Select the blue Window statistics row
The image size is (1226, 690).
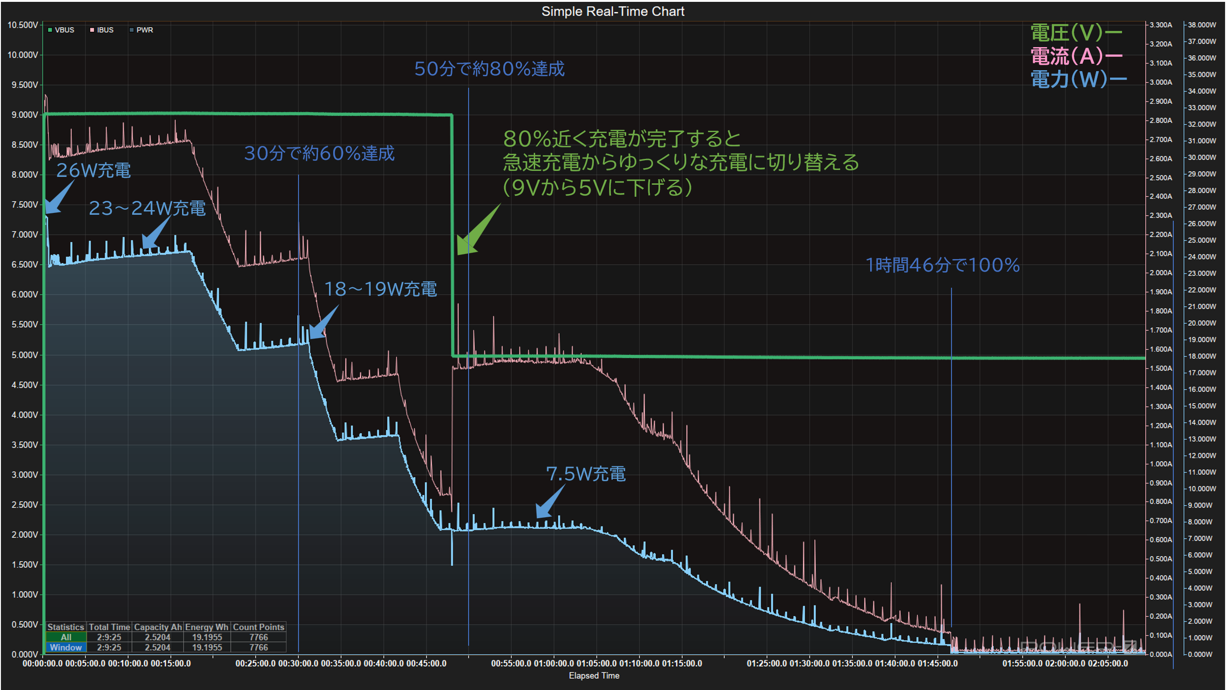click(66, 647)
